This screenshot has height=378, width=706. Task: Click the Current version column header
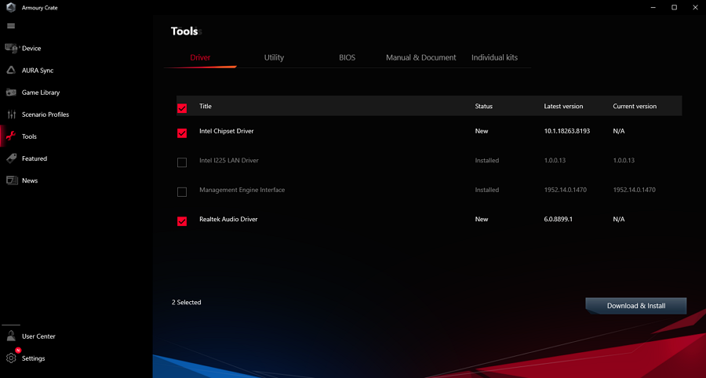(635, 106)
